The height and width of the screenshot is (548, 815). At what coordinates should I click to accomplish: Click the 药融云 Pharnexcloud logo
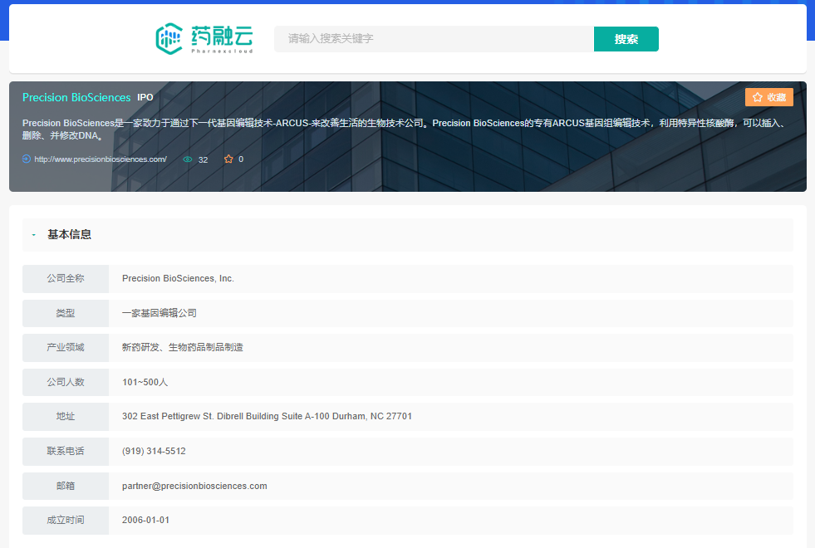coord(204,38)
